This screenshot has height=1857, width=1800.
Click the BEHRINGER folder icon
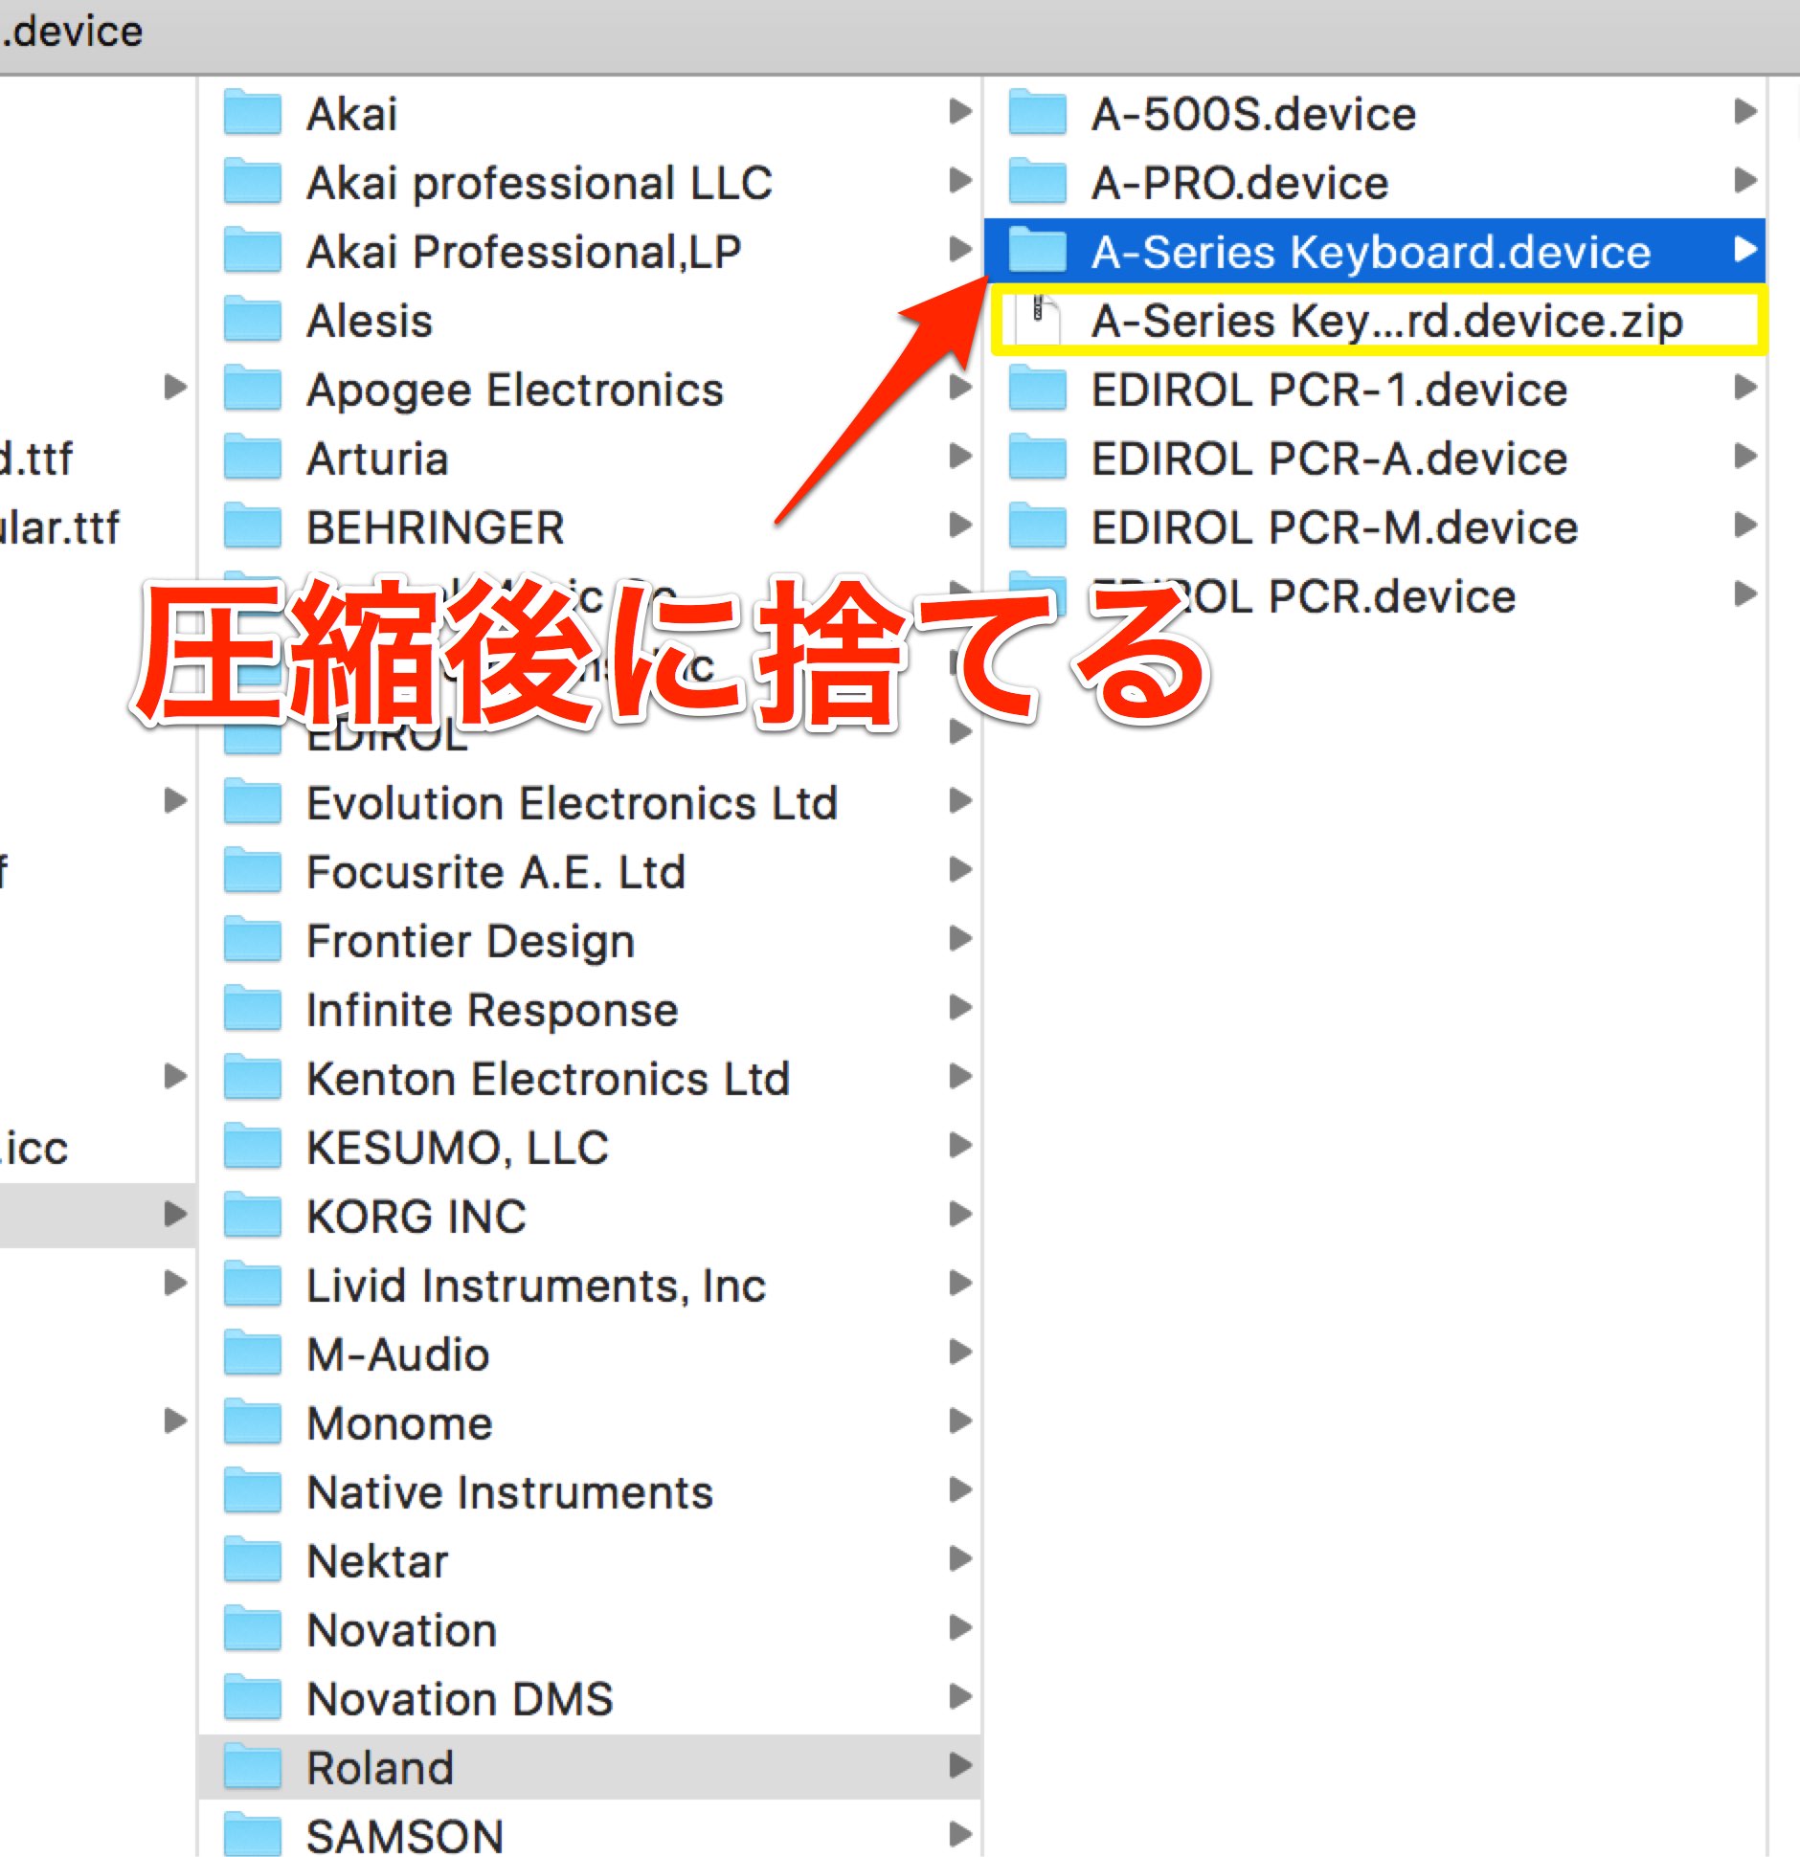253,526
